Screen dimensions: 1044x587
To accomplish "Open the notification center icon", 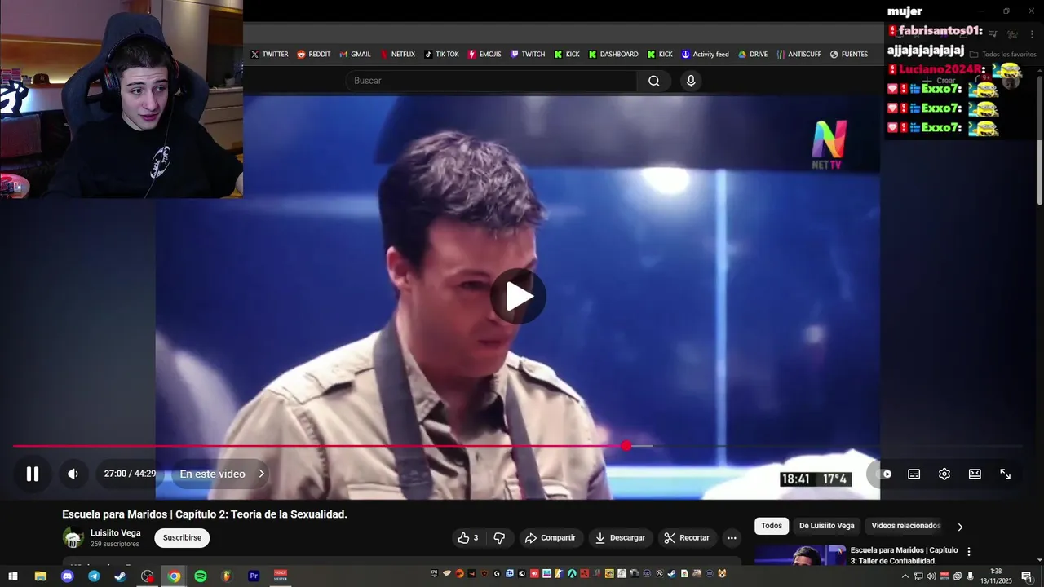I will pyautogui.click(x=1027, y=576).
